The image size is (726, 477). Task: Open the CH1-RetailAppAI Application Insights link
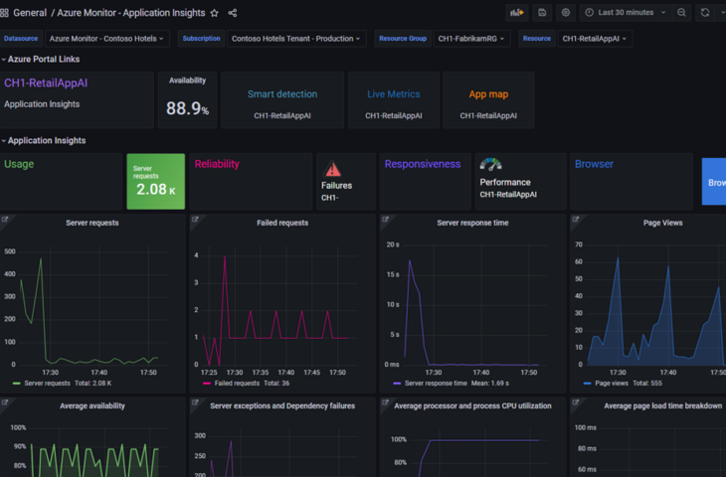pyautogui.click(x=46, y=82)
